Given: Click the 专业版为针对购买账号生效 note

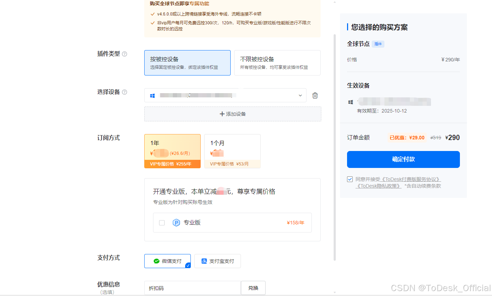Looking at the screenshot, I should [183, 203].
